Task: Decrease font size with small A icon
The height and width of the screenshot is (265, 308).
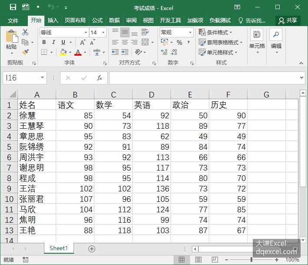Action: click(x=92, y=42)
